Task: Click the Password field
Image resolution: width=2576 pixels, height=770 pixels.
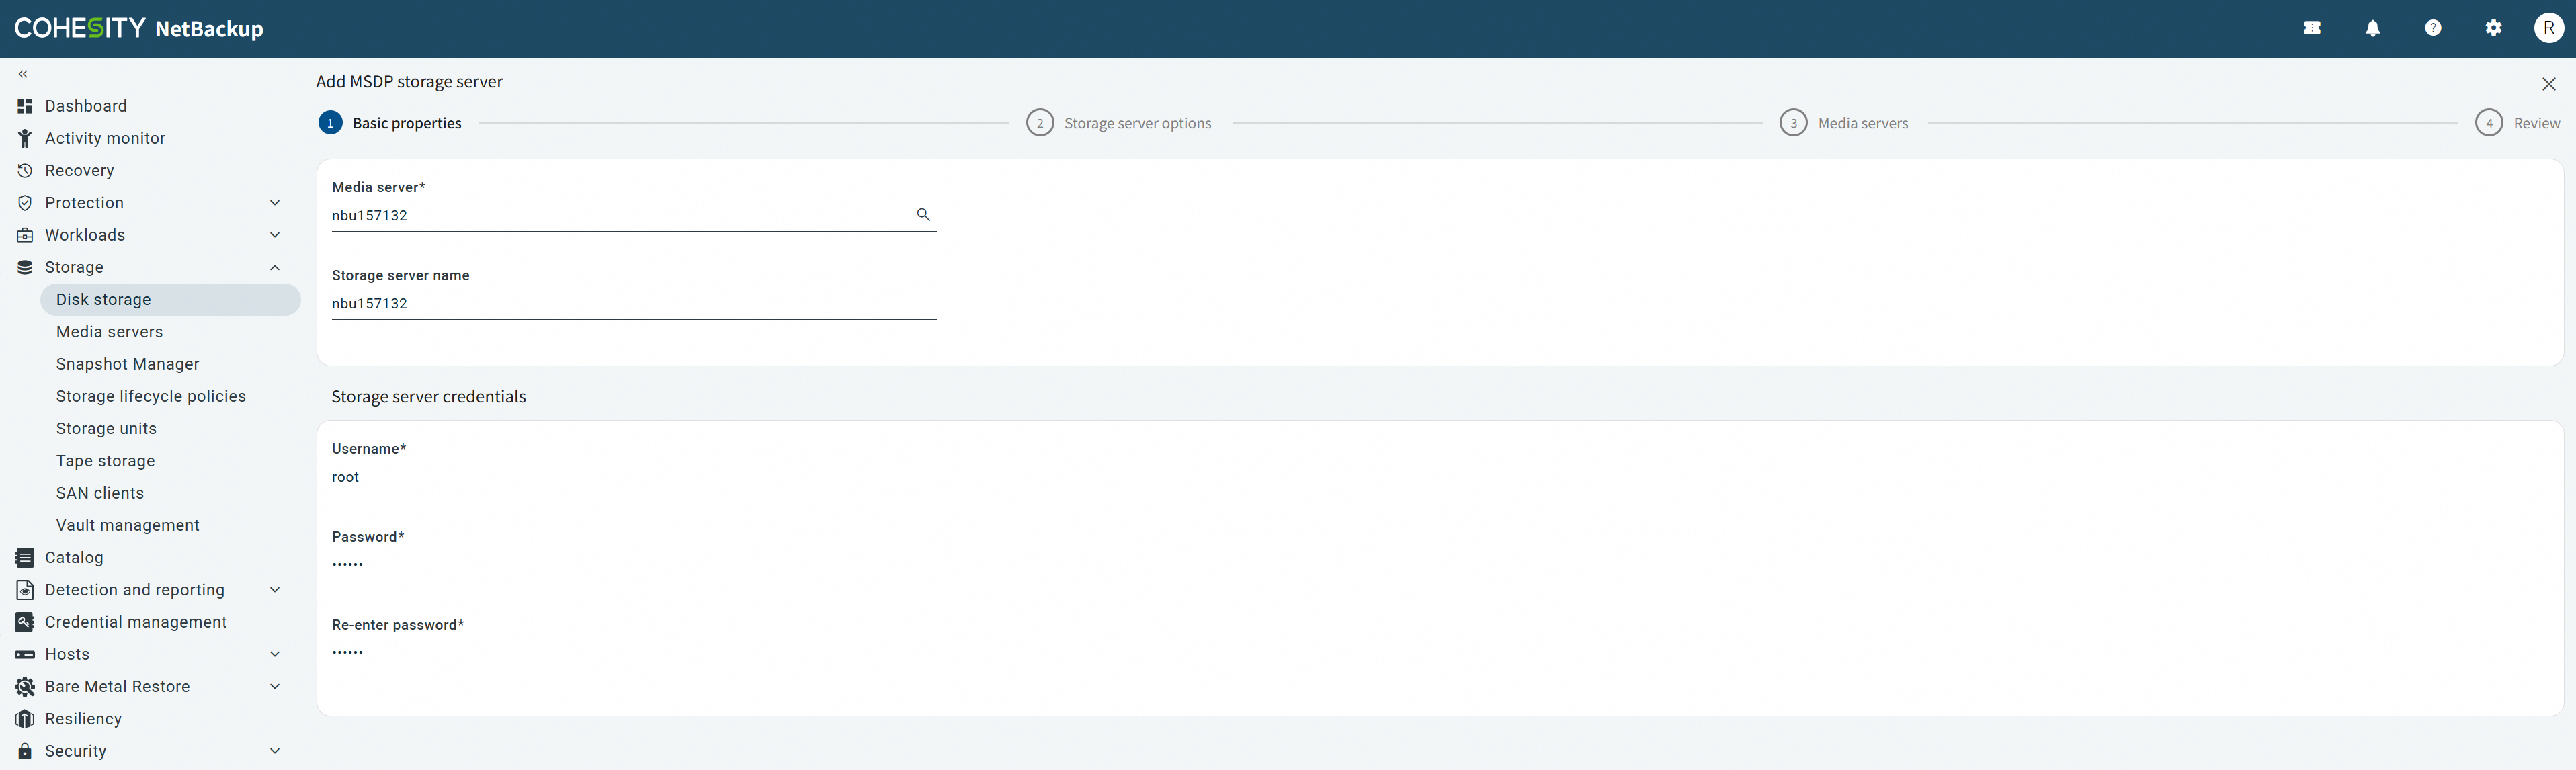Action: pos(634,565)
